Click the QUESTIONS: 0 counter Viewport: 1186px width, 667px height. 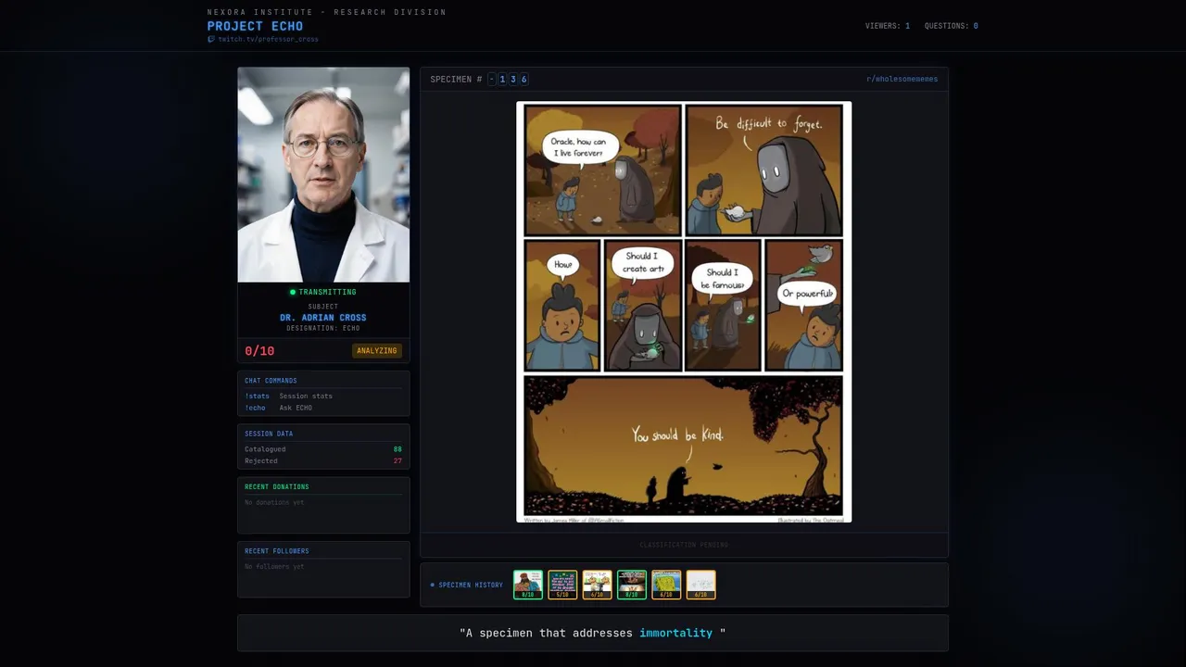952,26
